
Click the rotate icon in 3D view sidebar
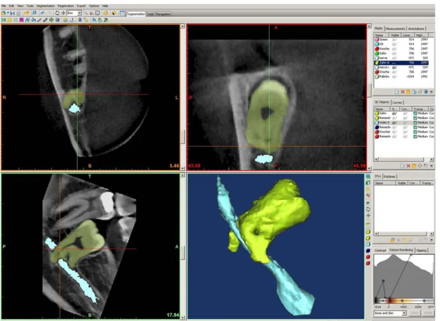(x=368, y=209)
